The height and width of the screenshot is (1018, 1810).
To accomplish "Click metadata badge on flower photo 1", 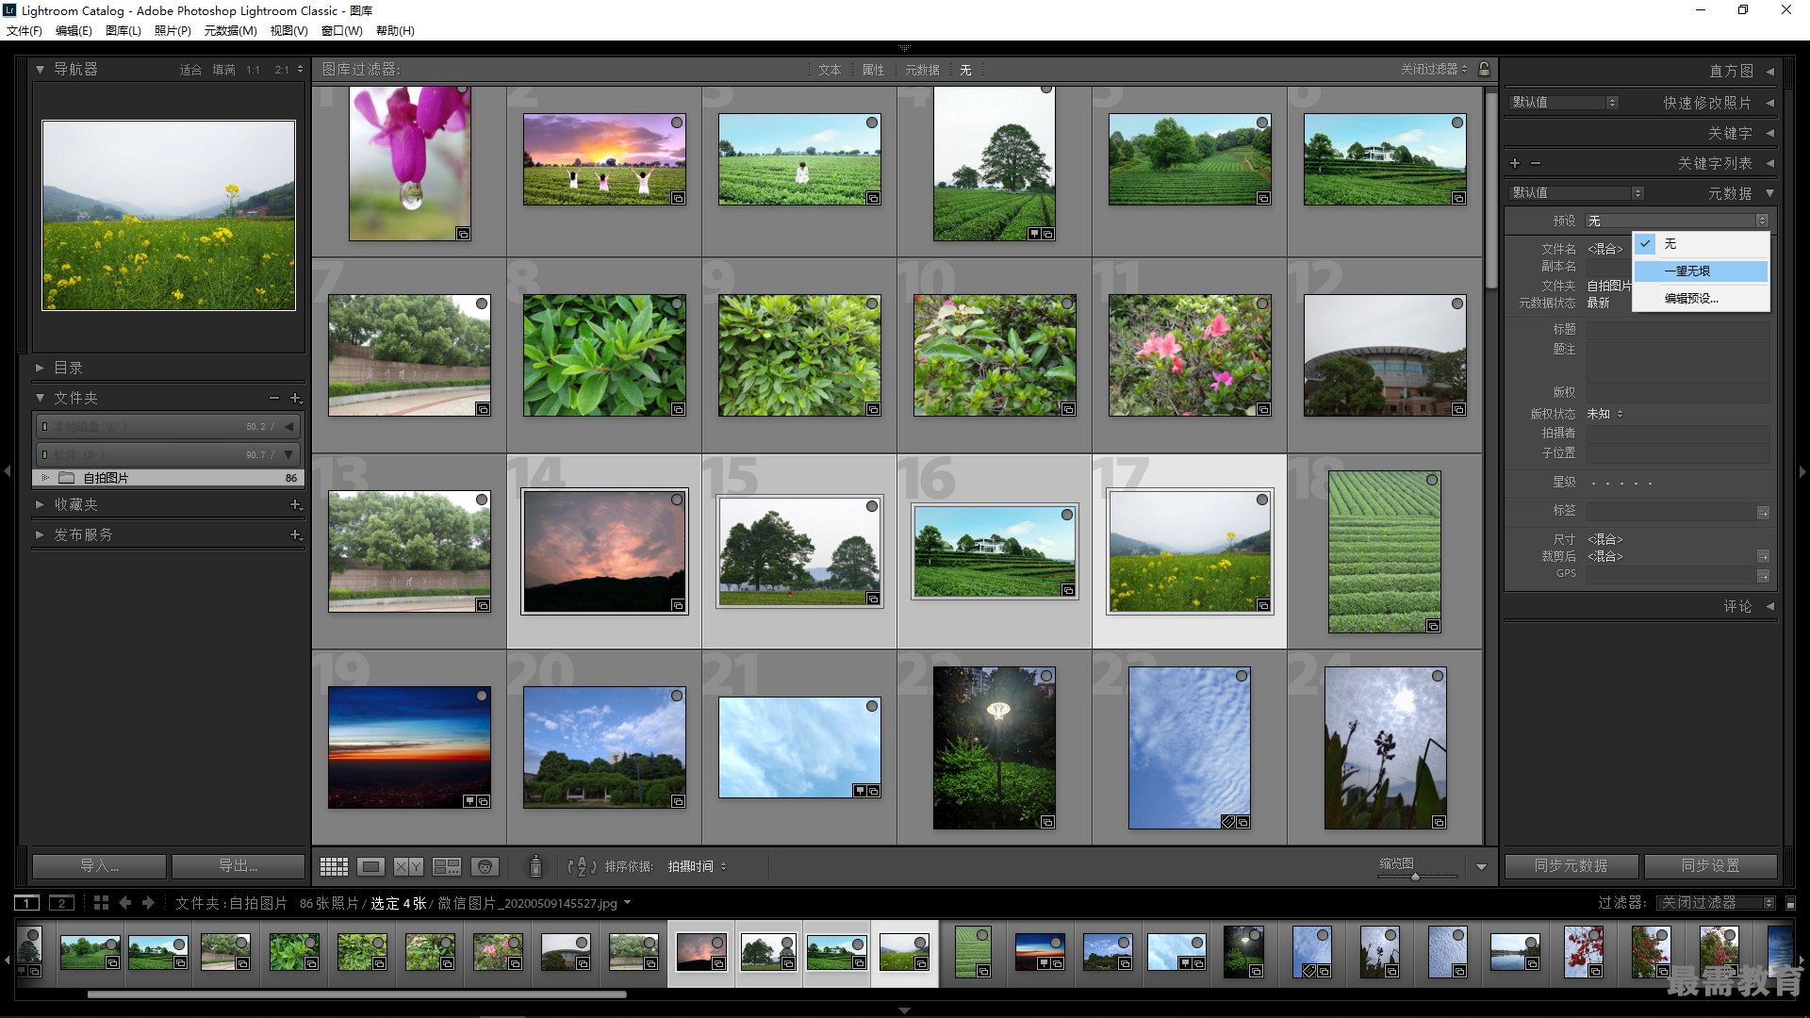I will (x=463, y=234).
